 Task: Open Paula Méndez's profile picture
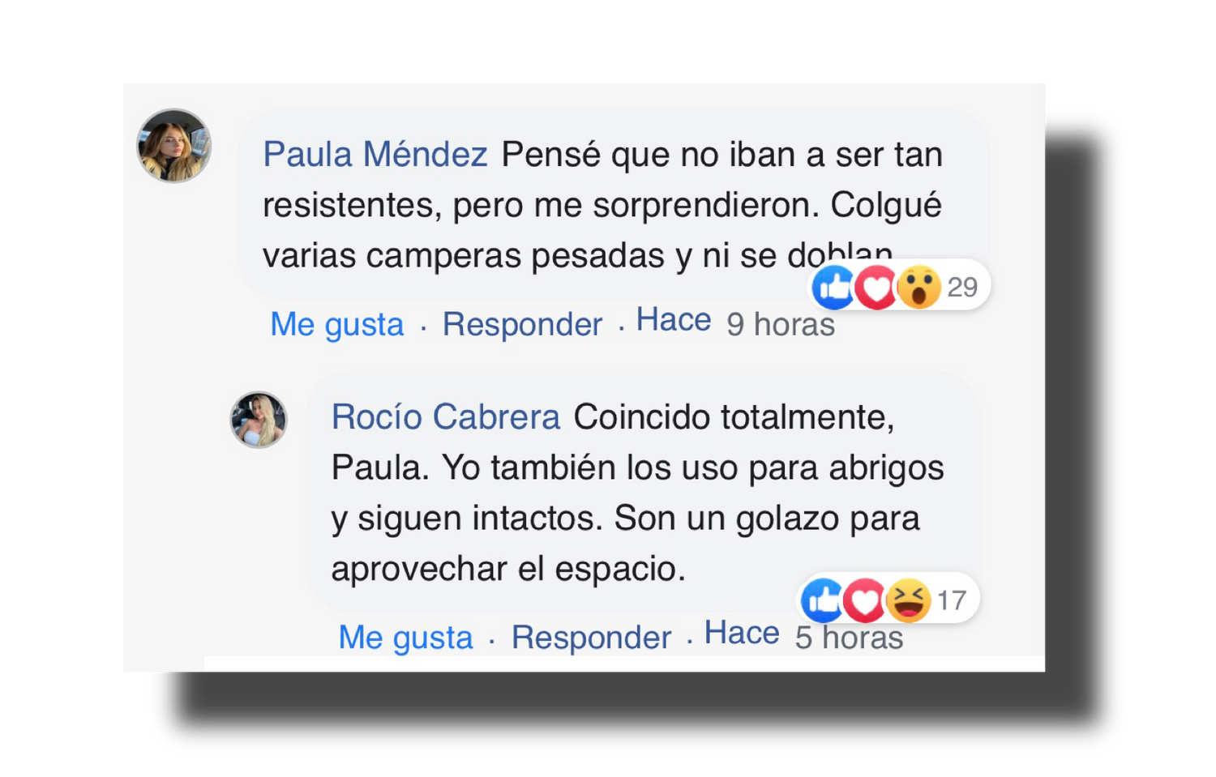(173, 146)
